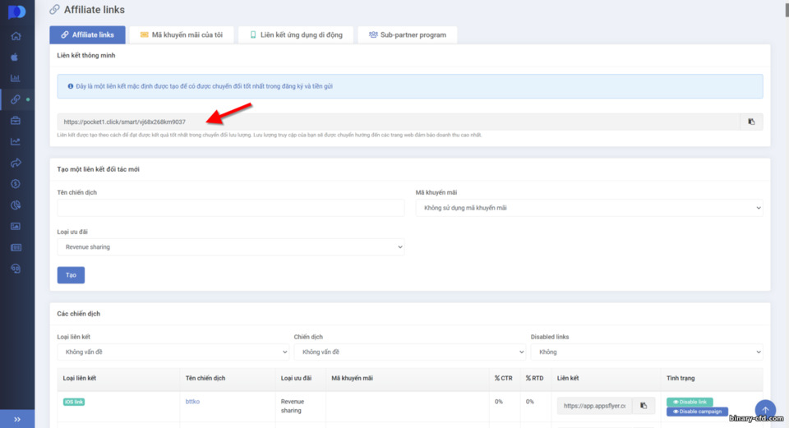This screenshot has width=789, height=428.
Task: Click the pocket1.click smart link field
Action: 399,122
